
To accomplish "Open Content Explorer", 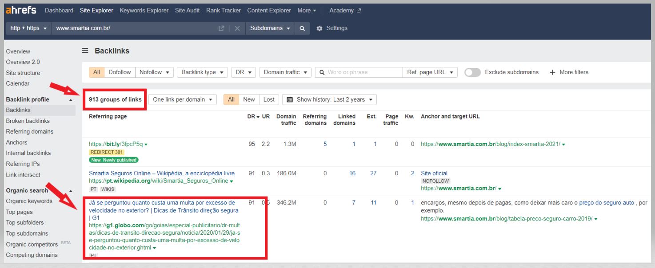I will 269,10.
